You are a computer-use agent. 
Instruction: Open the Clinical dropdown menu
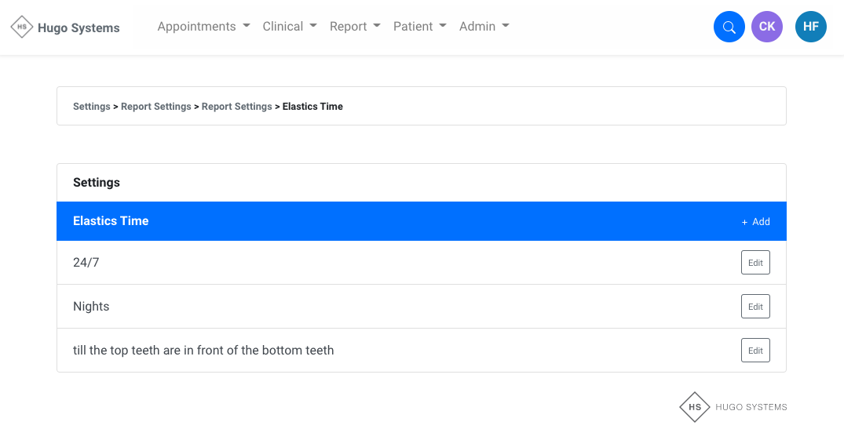coord(290,27)
